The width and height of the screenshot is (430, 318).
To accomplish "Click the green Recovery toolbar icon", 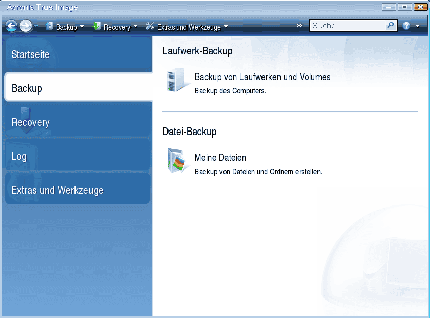I will pyautogui.click(x=97, y=26).
